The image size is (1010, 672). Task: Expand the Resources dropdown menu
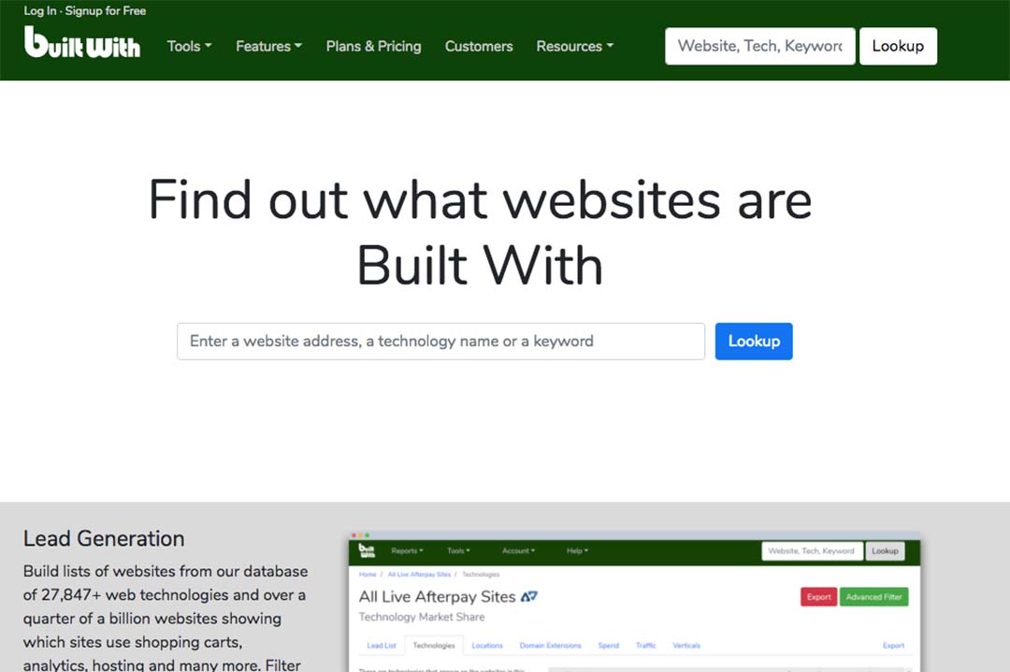(x=574, y=46)
